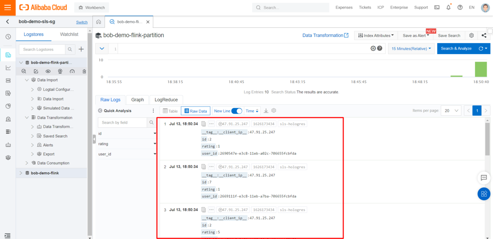Click the Save Search button
493x239 pixels.
(x=449, y=36)
